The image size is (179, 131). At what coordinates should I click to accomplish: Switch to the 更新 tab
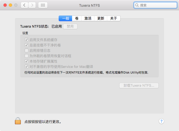[101, 19]
